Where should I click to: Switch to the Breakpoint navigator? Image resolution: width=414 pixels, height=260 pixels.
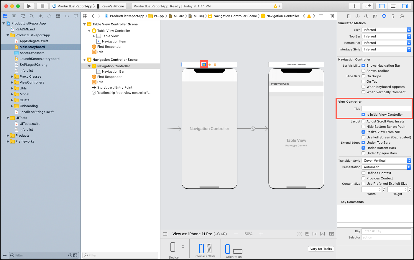(67, 16)
